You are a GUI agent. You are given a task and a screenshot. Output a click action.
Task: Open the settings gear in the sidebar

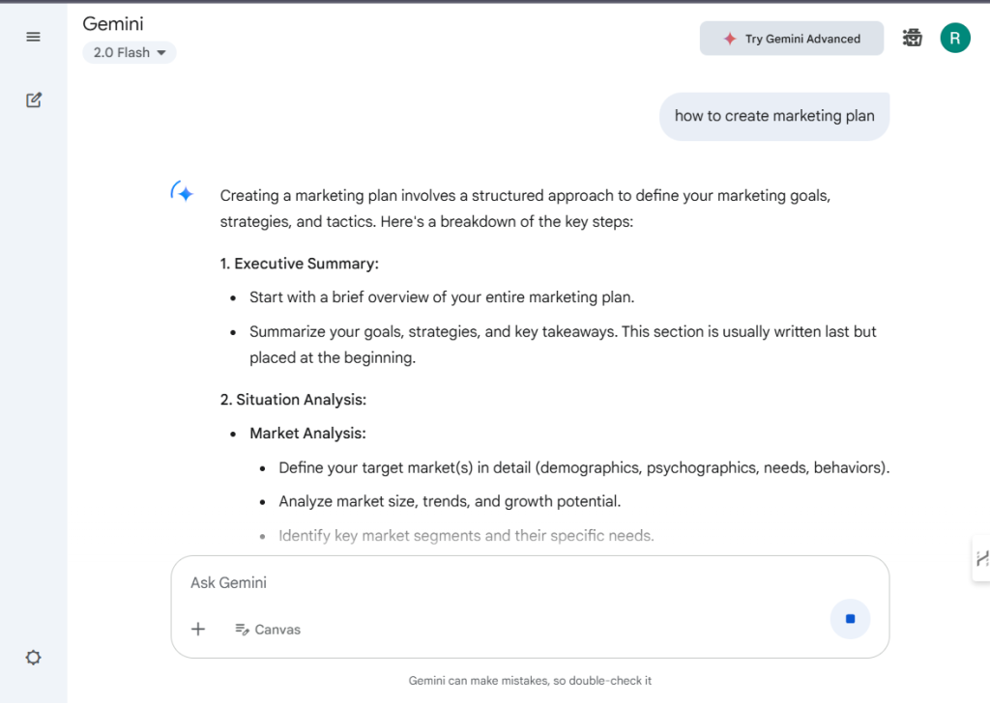[34, 658]
